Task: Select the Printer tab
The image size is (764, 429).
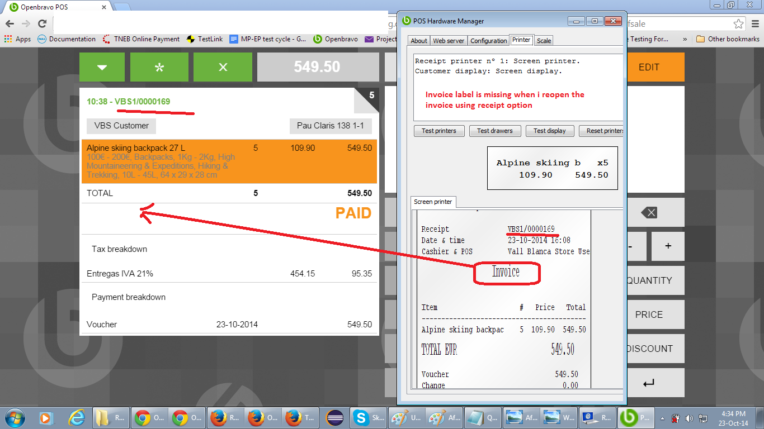Action: coord(521,40)
